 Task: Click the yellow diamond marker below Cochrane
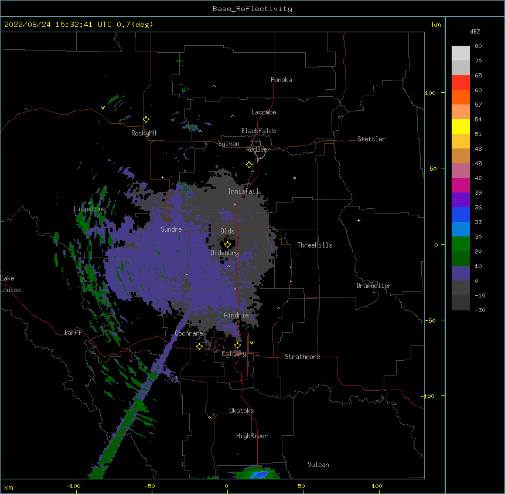pyautogui.click(x=199, y=346)
